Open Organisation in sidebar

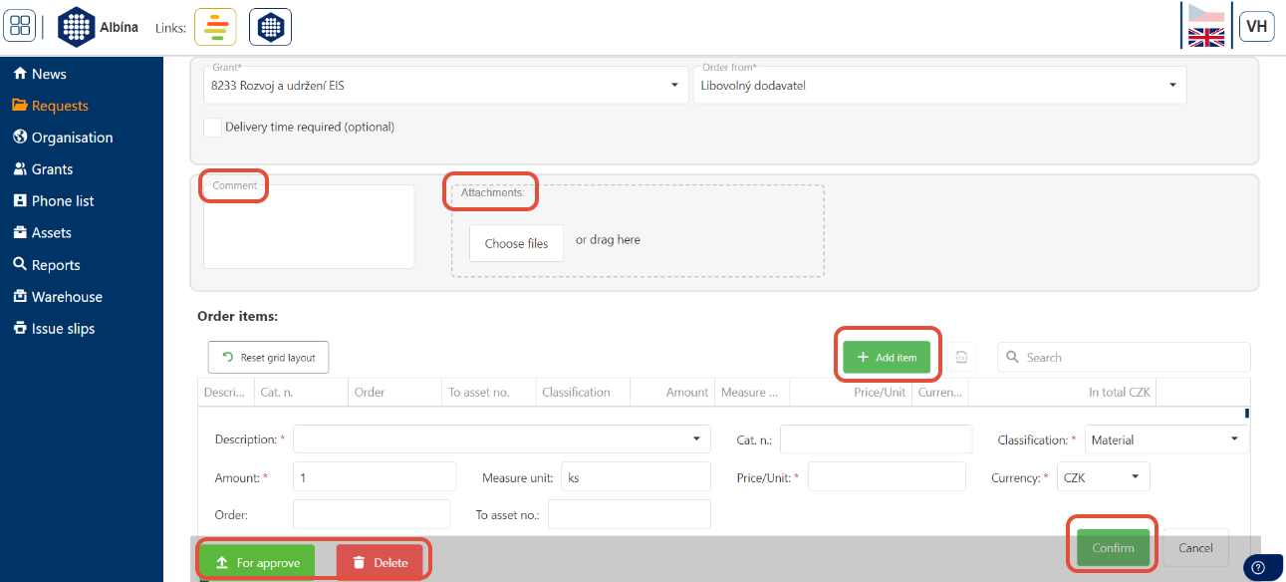tap(72, 138)
